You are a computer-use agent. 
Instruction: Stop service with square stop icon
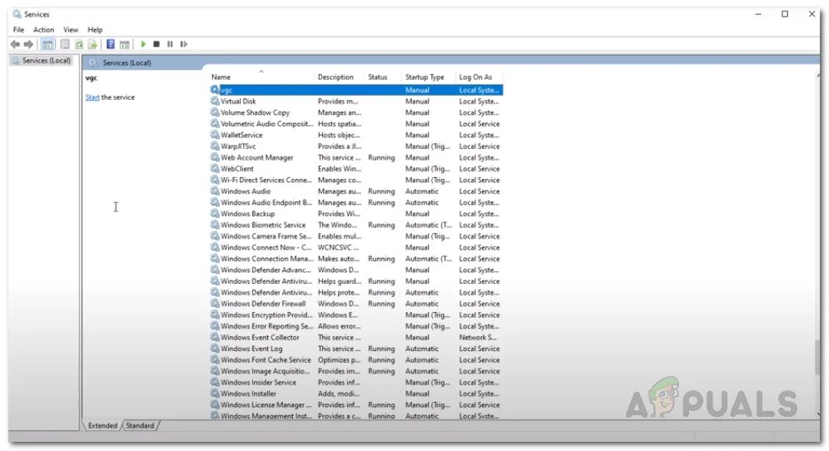(156, 44)
